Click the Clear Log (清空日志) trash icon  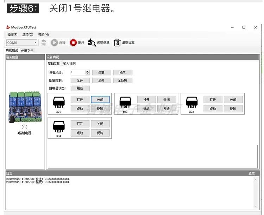pyautogui.click(x=117, y=43)
